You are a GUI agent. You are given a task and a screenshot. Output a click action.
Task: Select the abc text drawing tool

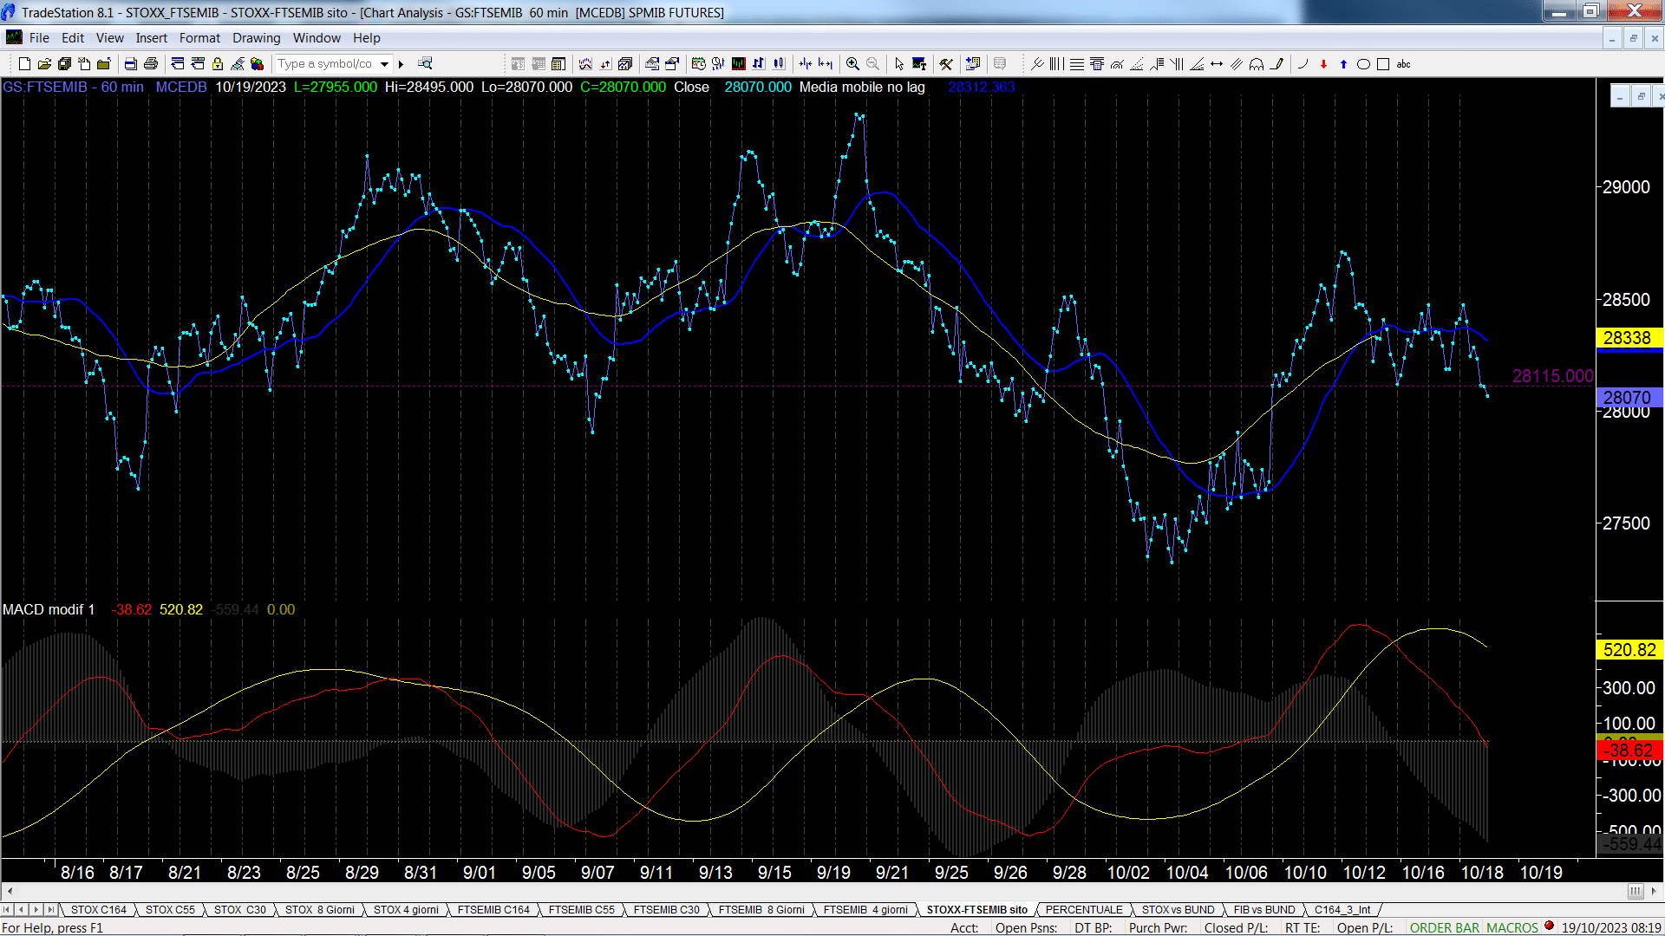1403,64
